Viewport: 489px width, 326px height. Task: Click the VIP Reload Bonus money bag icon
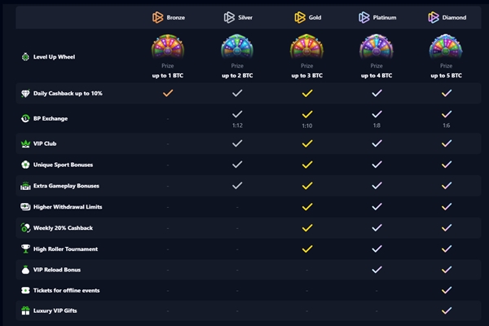tap(25, 270)
